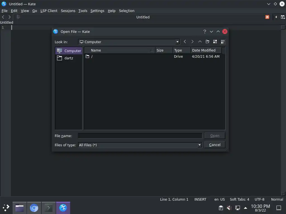The width and height of the screenshot is (286, 214).
Task: Open the Tools menu
Action: pyautogui.click(x=83, y=11)
